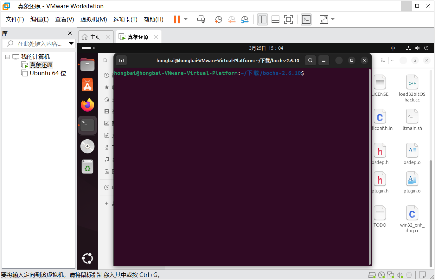Viewport: 435px width, 280px height.
Task: Click the hard disk status icon
Action: tap(372, 275)
